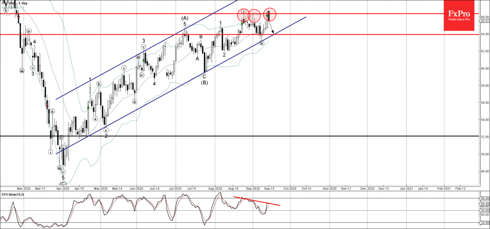Click the stochastic value tag 66.48
The image size is (490, 229).
[x=484, y=203]
